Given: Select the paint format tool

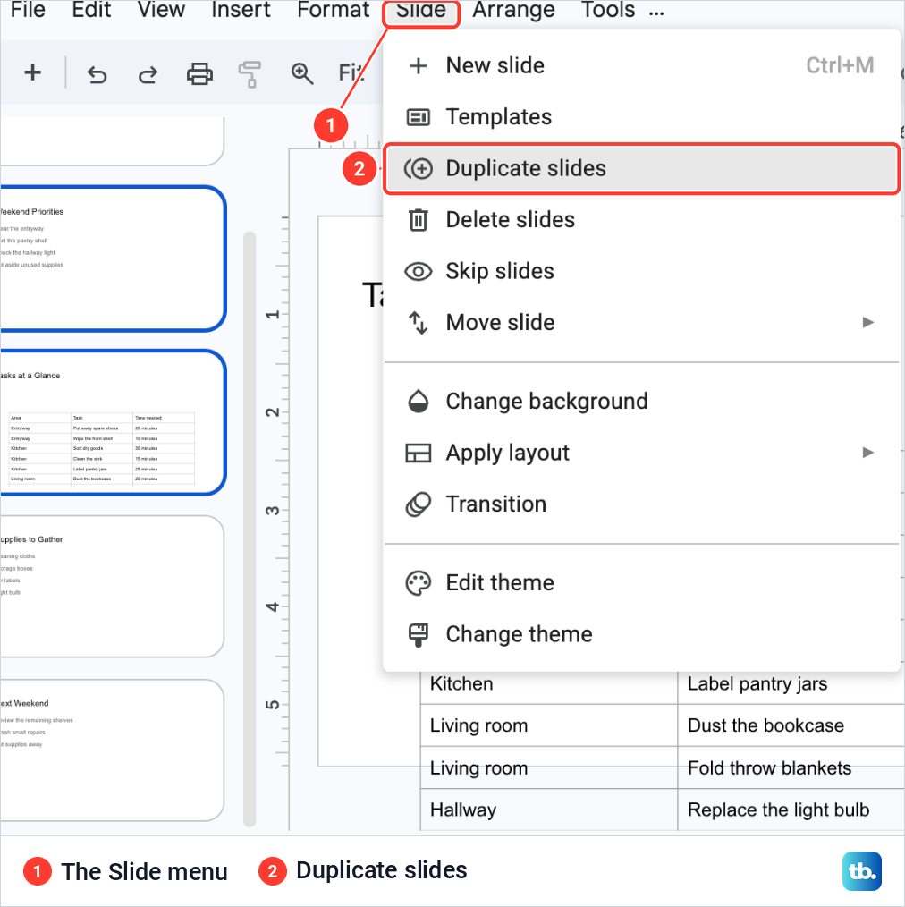Looking at the screenshot, I should click(250, 74).
